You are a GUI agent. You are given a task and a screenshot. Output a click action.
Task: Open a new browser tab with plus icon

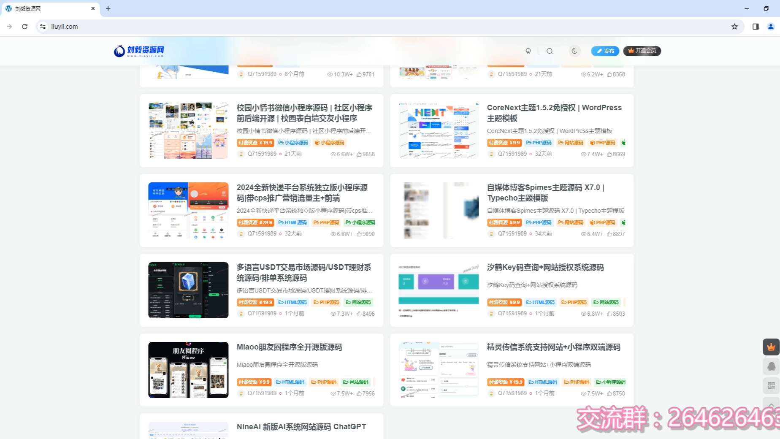point(108,8)
